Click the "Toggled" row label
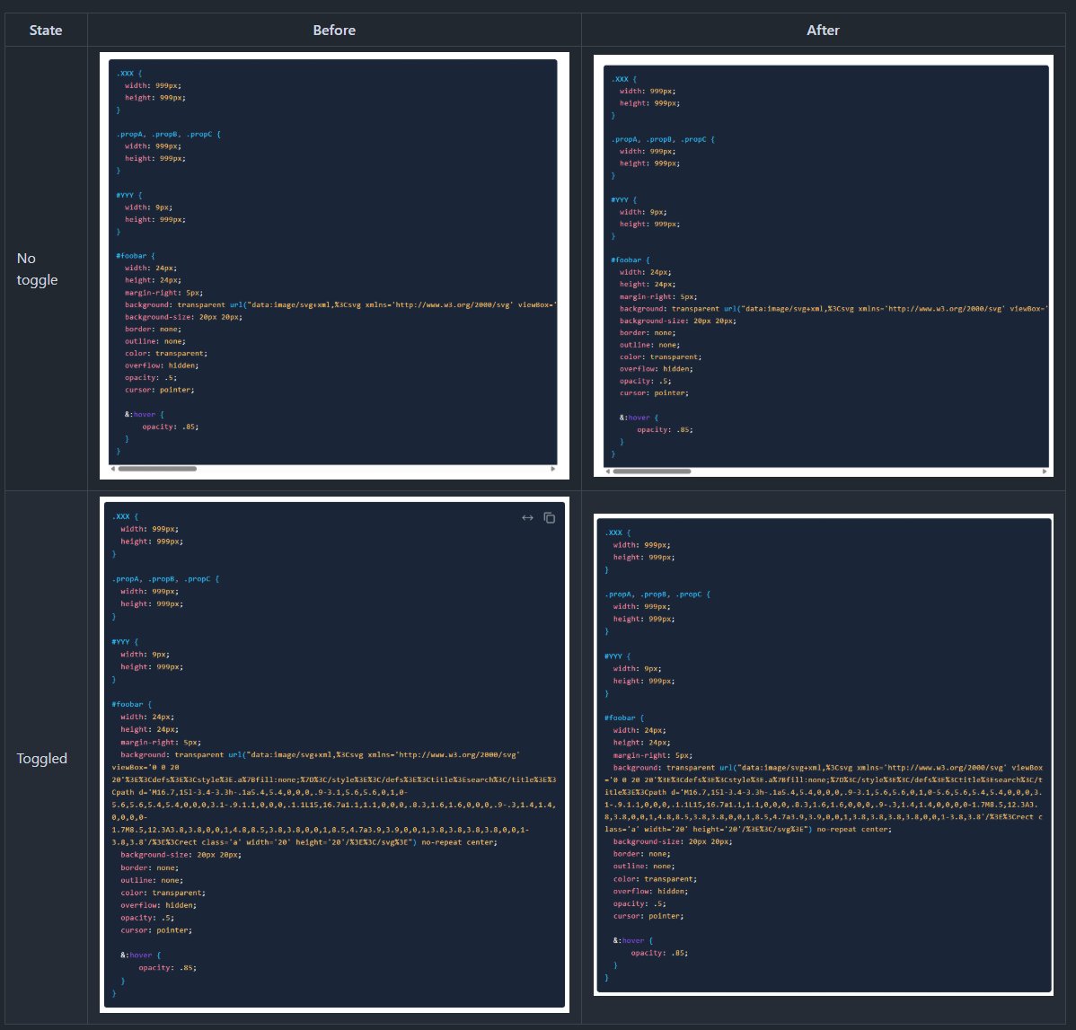 point(42,758)
